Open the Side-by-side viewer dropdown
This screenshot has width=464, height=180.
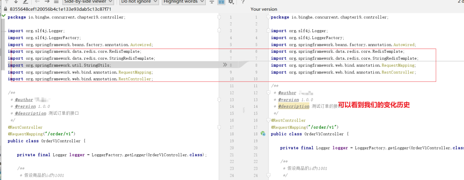[x=88, y=2]
